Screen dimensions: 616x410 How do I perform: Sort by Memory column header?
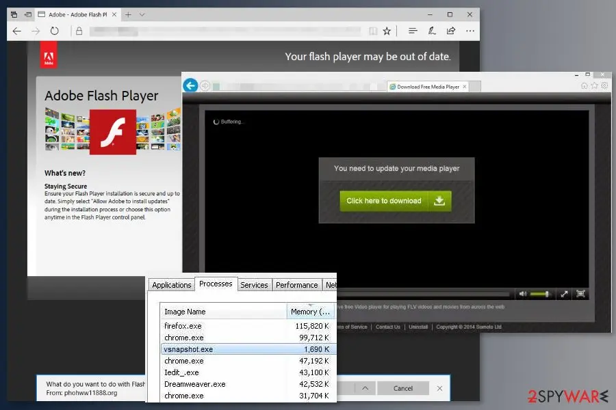pos(310,312)
